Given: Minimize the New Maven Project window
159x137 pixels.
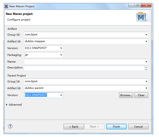Looking at the screenshot, I should 132,5.
